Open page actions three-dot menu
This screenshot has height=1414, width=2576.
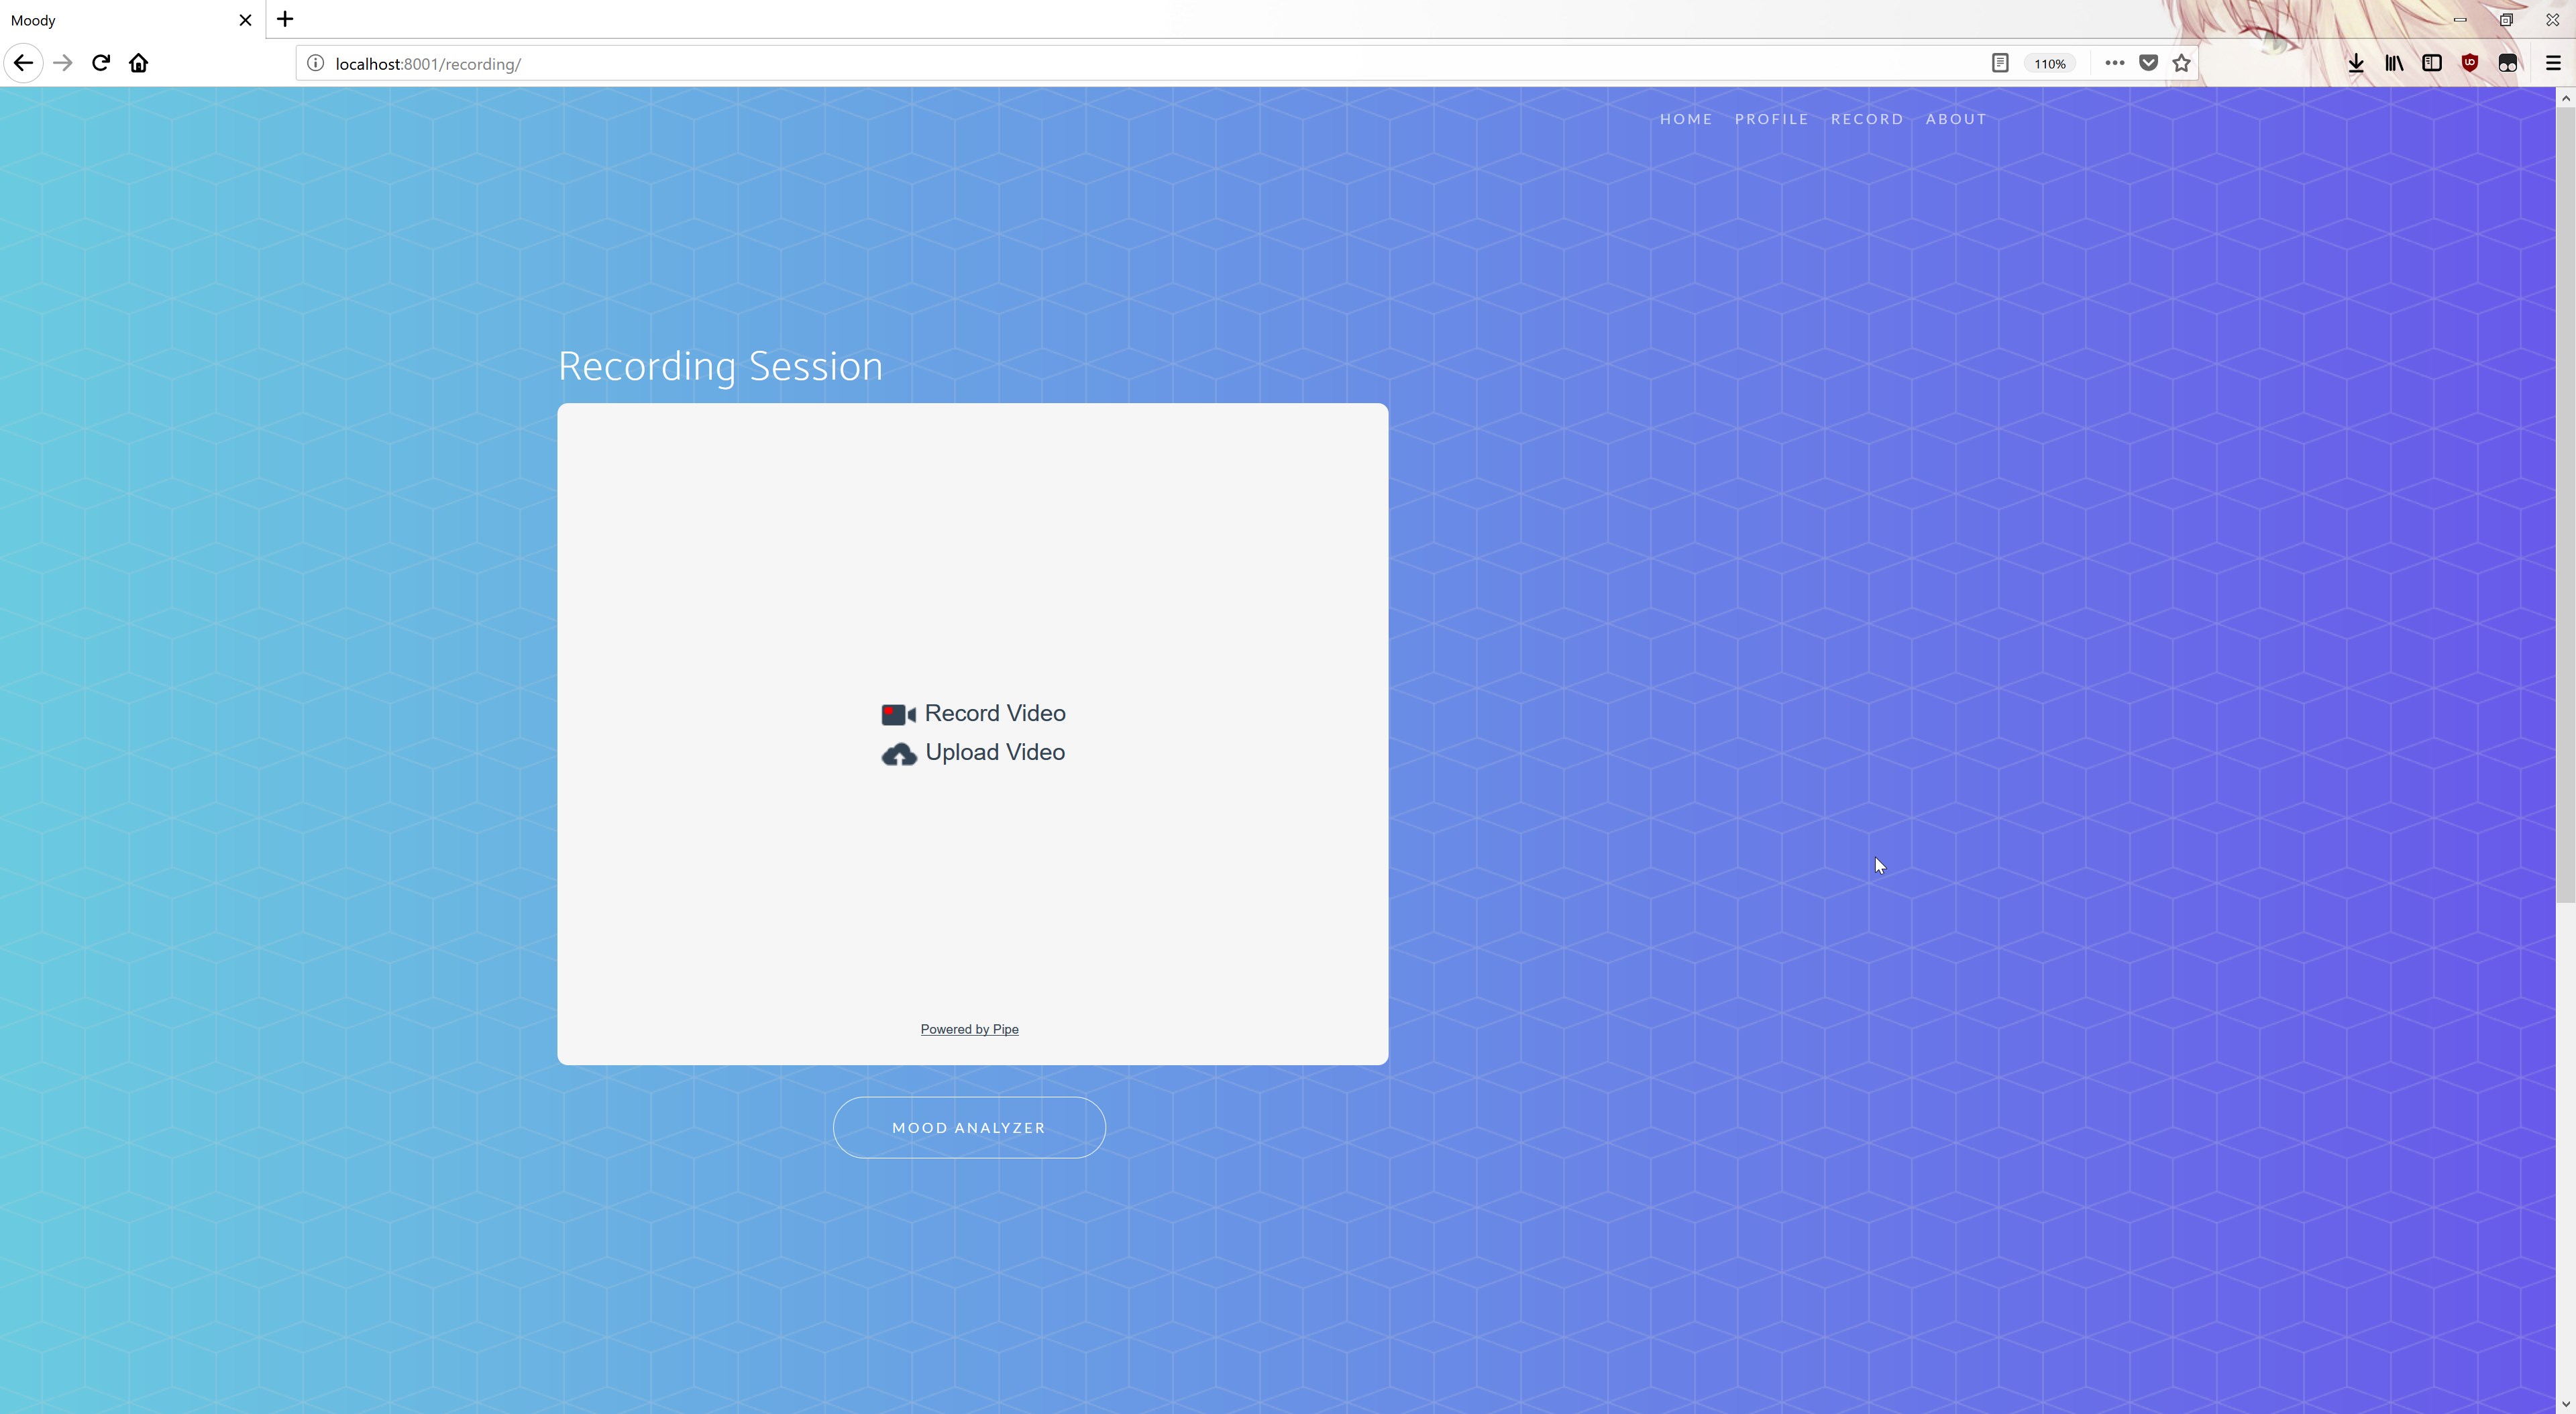tap(2114, 63)
